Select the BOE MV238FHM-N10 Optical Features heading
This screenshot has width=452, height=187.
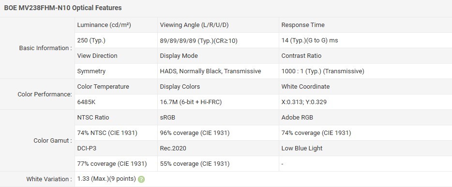coord(63,8)
